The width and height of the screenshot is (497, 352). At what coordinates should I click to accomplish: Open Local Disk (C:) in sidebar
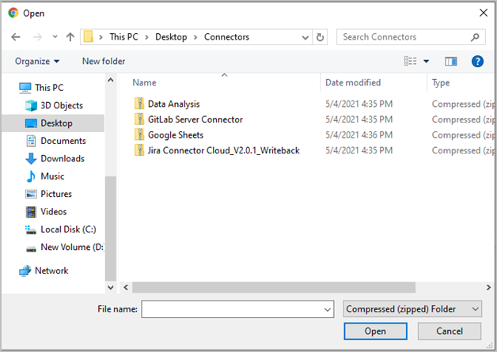(x=68, y=229)
